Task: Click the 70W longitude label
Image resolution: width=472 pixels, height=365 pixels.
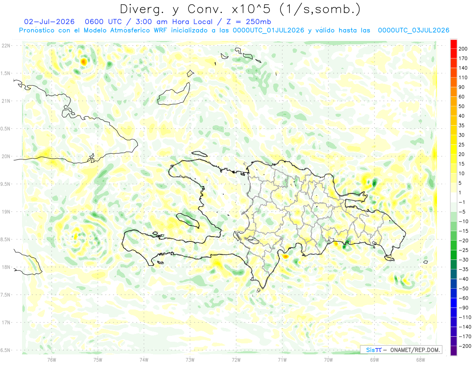Action: pyautogui.click(x=328, y=359)
